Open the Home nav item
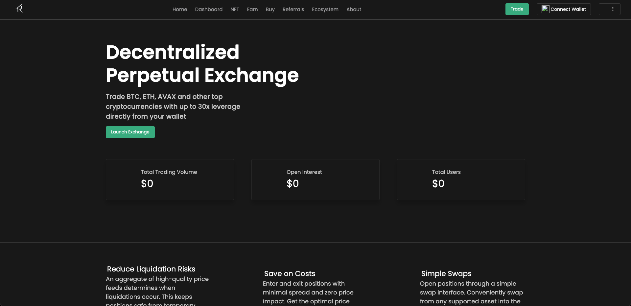The height and width of the screenshot is (306, 631). [x=180, y=10]
